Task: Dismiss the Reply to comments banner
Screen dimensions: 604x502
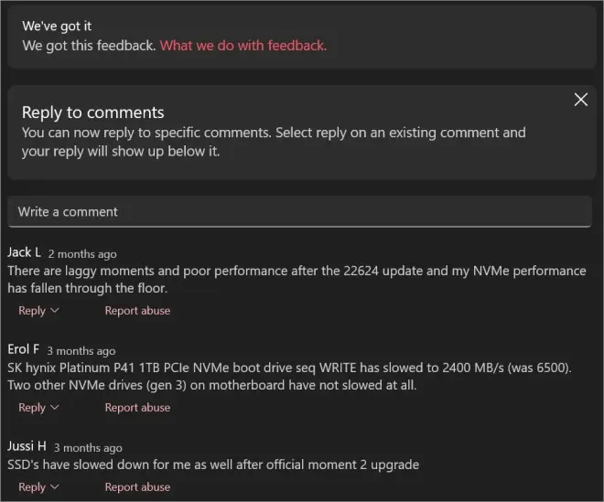Action: click(x=580, y=100)
